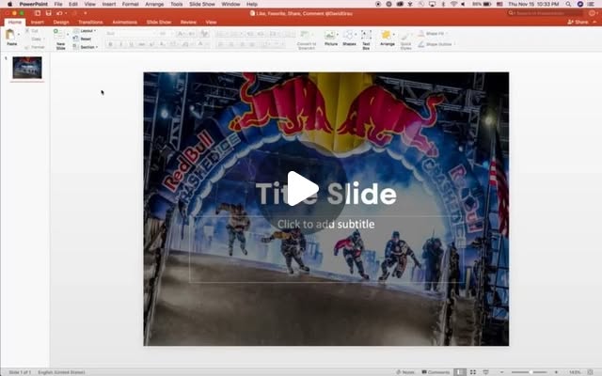Screen dimensions: 602x376
Task: Collapse the ribbon with the chevron
Action: 594,23
